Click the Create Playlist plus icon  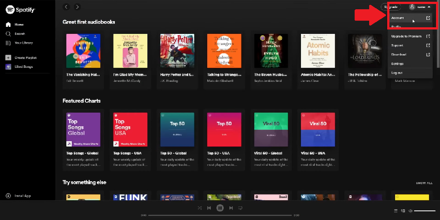[8, 58]
